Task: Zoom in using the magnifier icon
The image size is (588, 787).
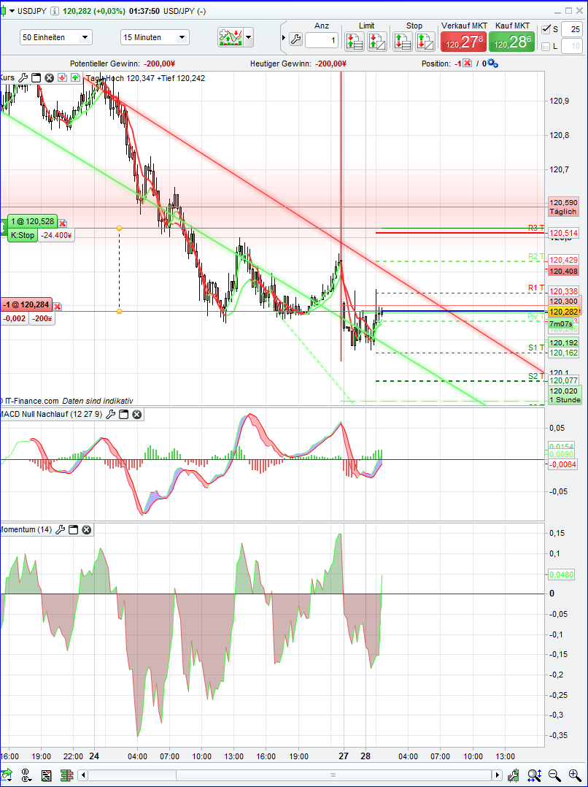Action: (x=573, y=775)
